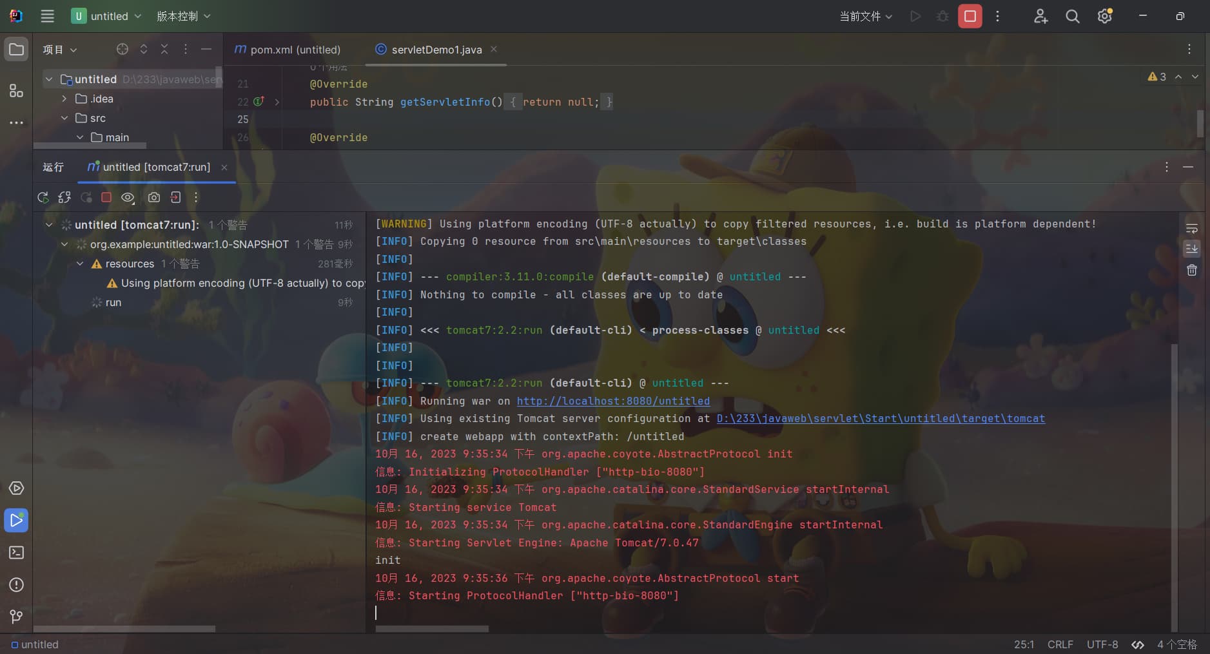Show more tool windows in left sidebar
Image resolution: width=1210 pixels, height=654 pixels.
(x=16, y=122)
